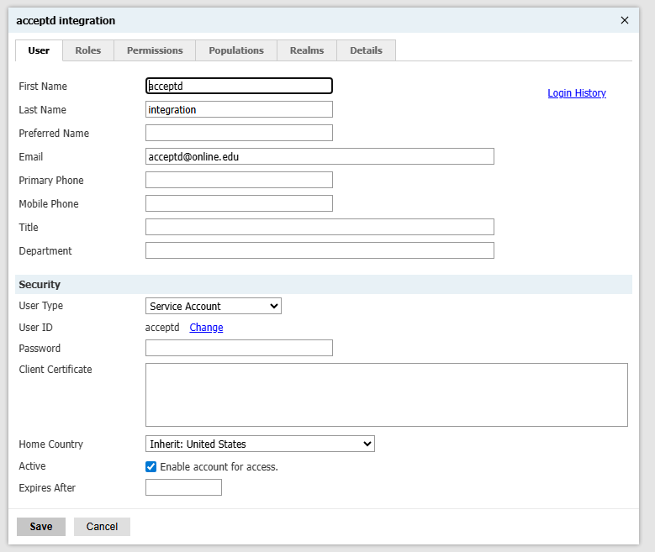The height and width of the screenshot is (552, 655).
Task: Select the Expires After date field
Action: click(183, 487)
